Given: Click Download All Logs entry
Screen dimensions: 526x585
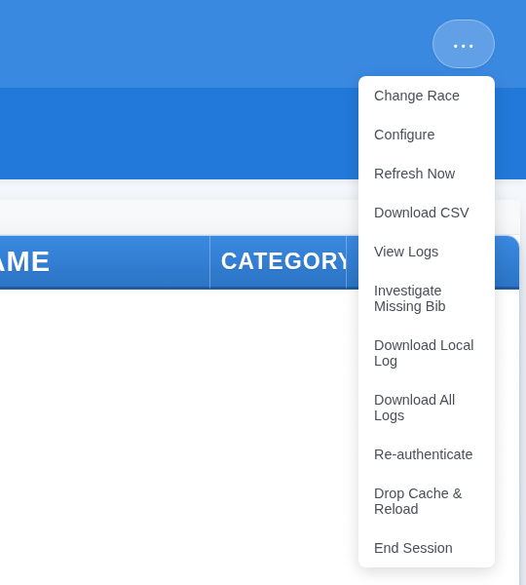Looking at the screenshot, I should coord(427,408).
